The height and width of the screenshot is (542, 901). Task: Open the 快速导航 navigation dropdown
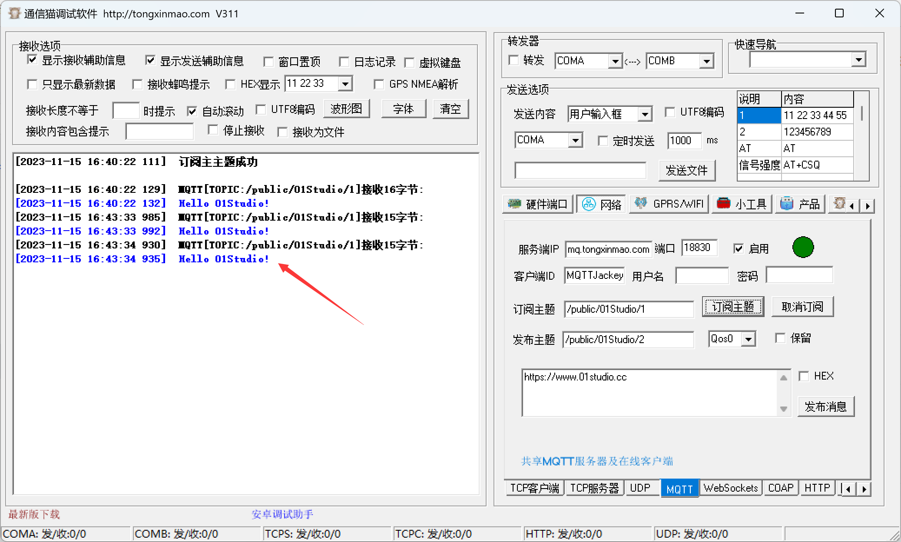[x=859, y=59]
